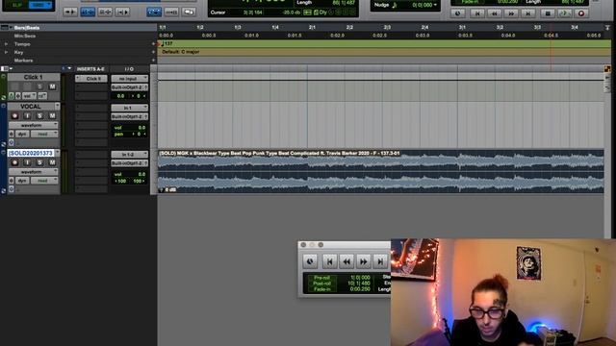The width and height of the screenshot is (616, 346).
Task: Add a tempo change with Tempo ruler plus
Action: [x=153, y=44]
